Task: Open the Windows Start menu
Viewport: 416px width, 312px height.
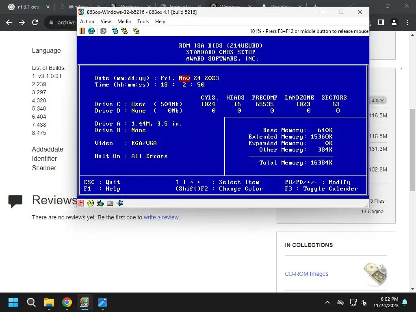Action: point(13,302)
